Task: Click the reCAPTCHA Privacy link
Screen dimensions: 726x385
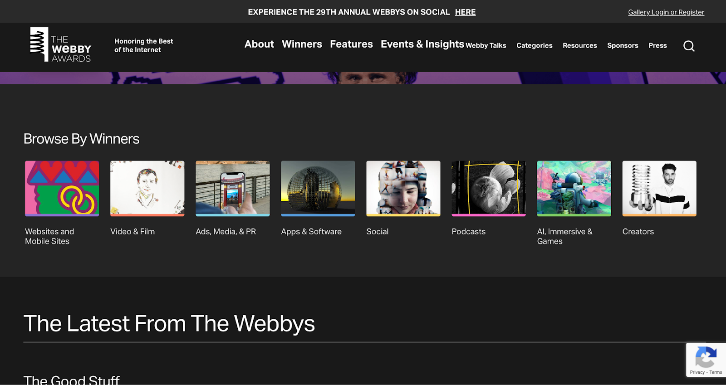Action: (x=697, y=372)
